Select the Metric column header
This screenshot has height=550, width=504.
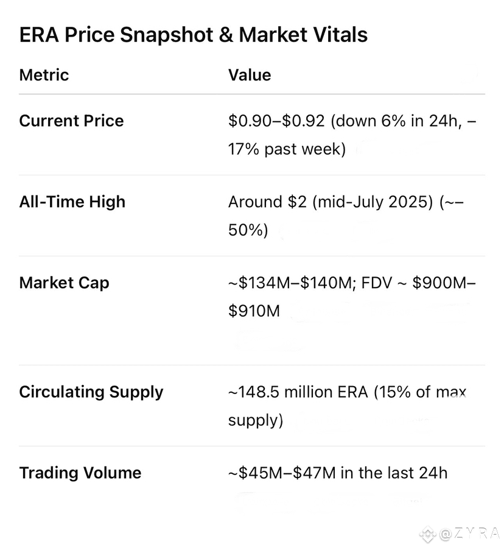pyautogui.click(x=44, y=75)
